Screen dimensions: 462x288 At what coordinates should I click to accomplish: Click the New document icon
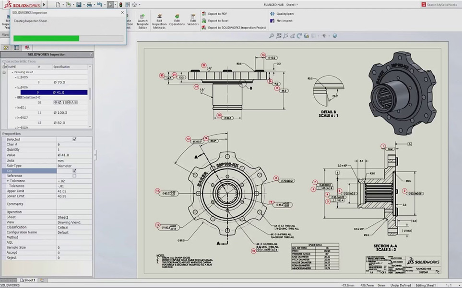click(58, 5)
